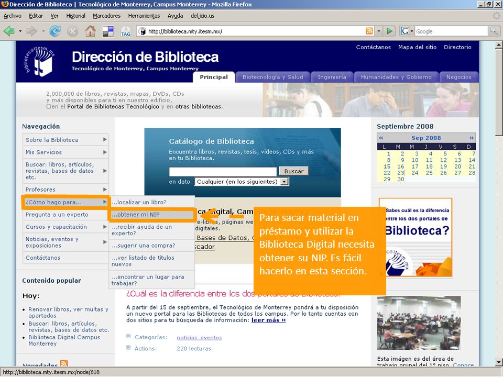Image resolution: width=503 pixels, height=377 pixels.
Task: Click 'Biblioteca Digital Campus Monterrey' link
Action: 64,340
